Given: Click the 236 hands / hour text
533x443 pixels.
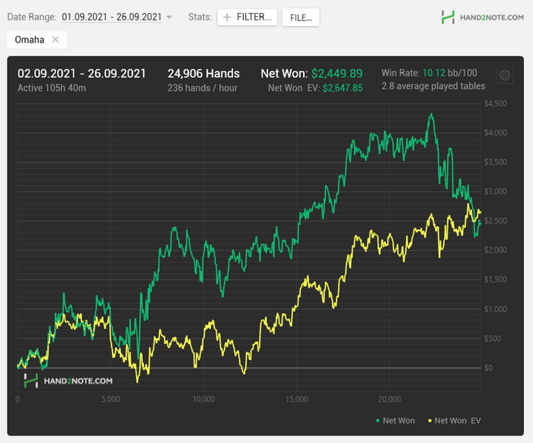Looking at the screenshot, I should (x=203, y=88).
